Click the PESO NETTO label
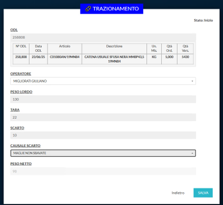The width and height of the screenshot is (223, 205). coord(21,164)
